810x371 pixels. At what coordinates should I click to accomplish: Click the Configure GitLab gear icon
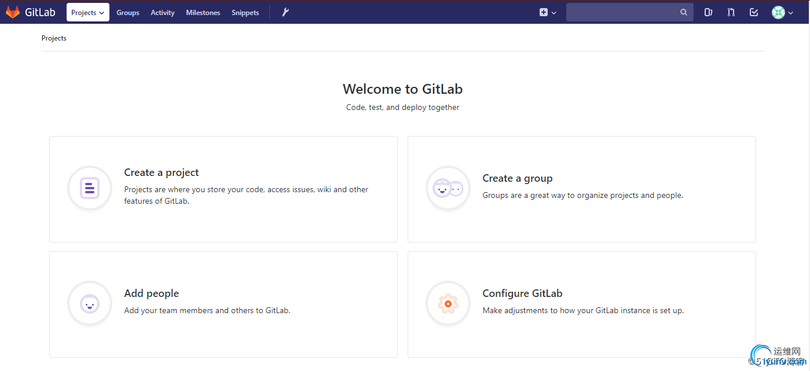(448, 303)
